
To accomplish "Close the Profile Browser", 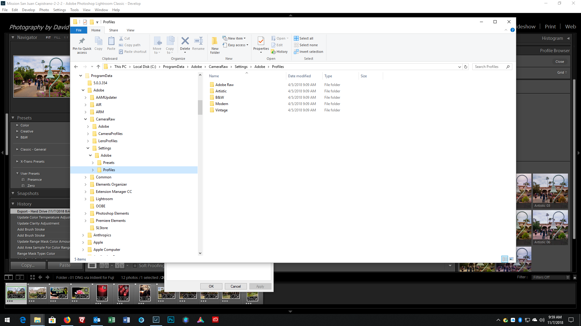I will 560,62.
